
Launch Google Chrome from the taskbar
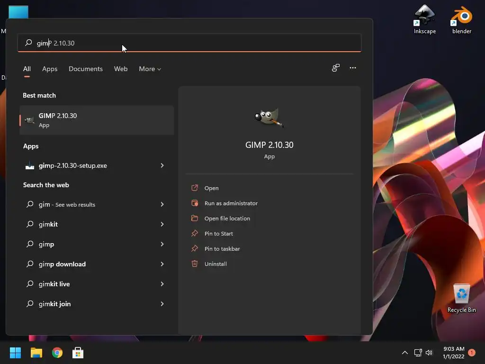click(x=57, y=353)
